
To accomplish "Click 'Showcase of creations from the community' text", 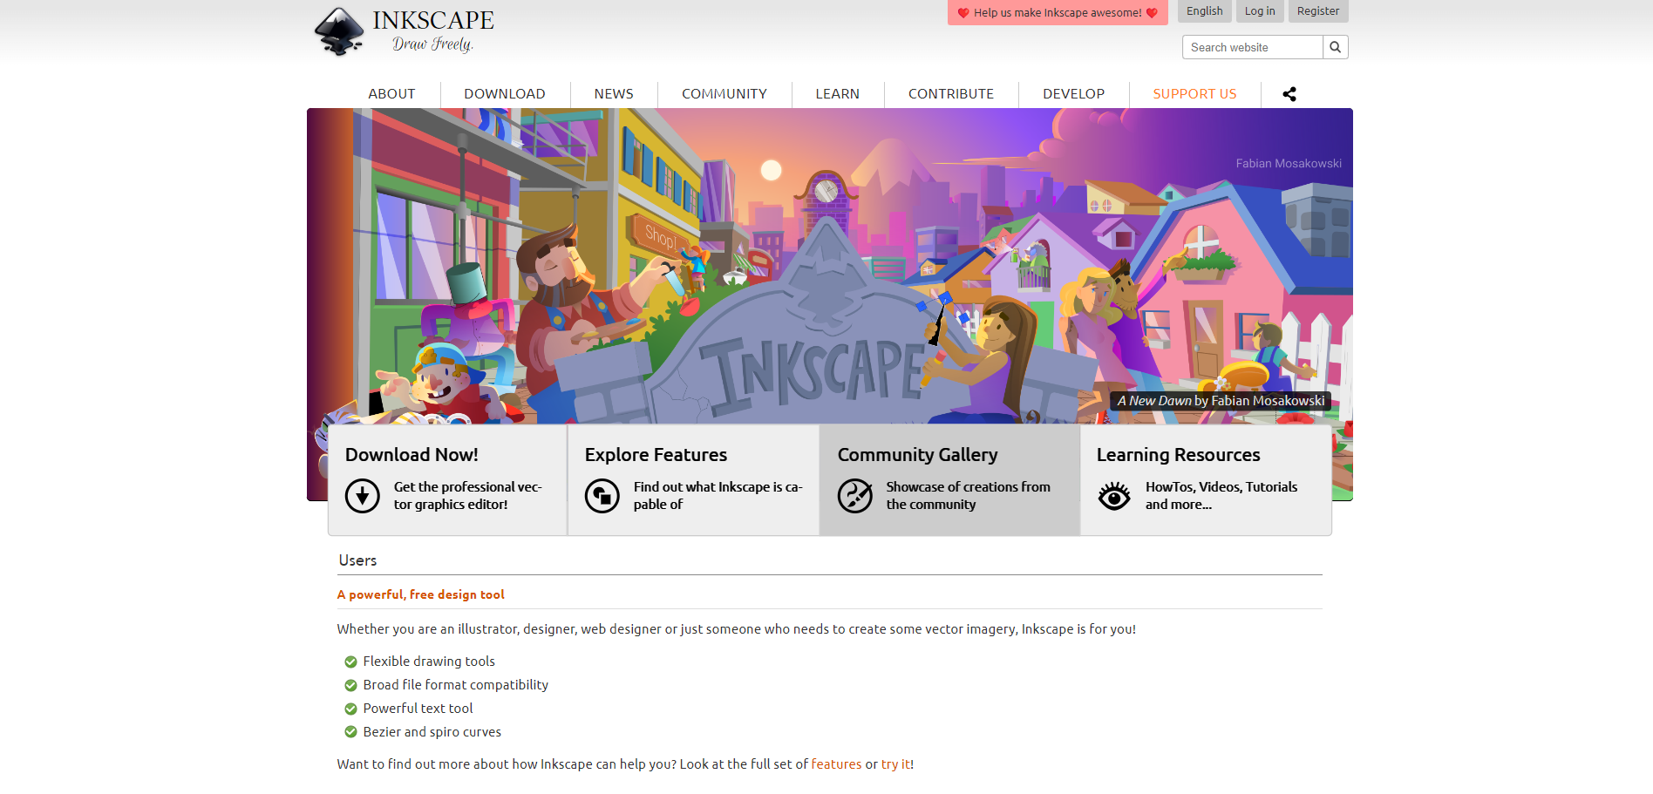I will click(x=969, y=496).
